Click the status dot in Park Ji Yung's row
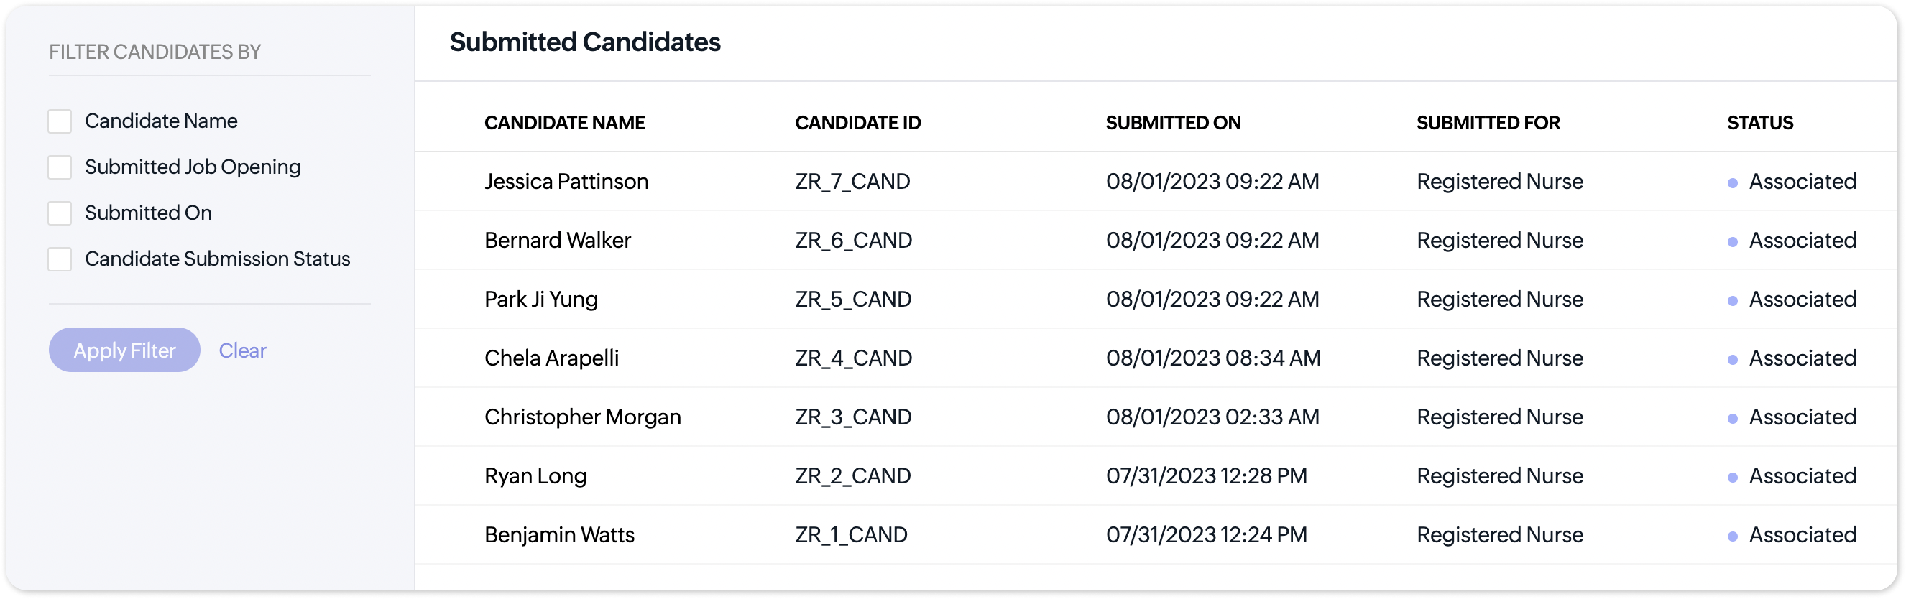This screenshot has width=1906, height=599. click(1732, 301)
